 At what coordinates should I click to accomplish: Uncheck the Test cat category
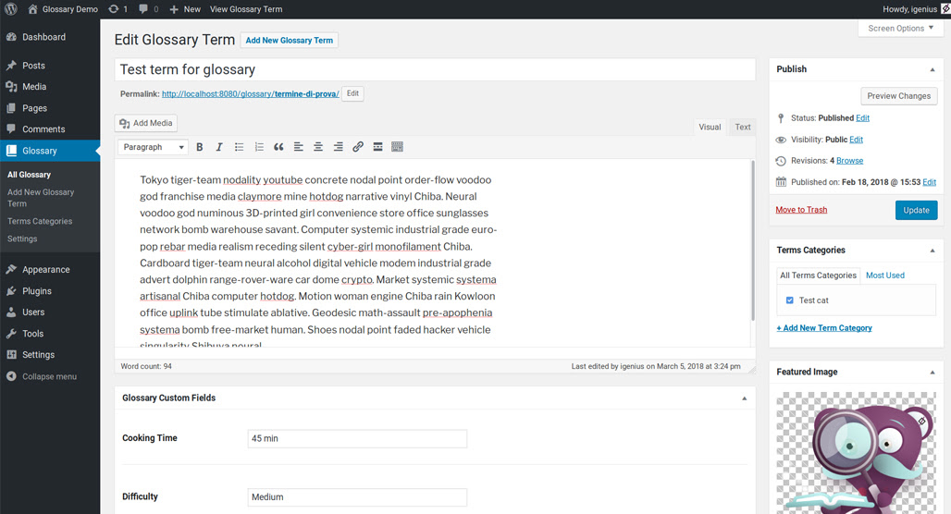pos(790,300)
